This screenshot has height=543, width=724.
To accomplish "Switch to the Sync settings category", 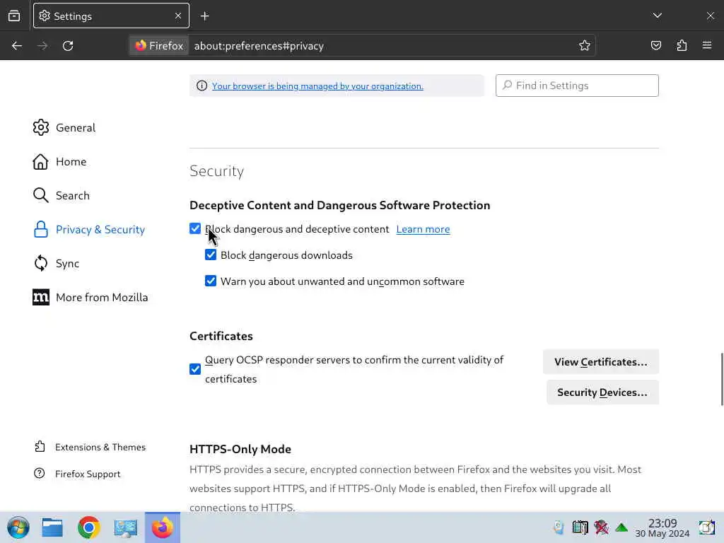I will tap(67, 264).
